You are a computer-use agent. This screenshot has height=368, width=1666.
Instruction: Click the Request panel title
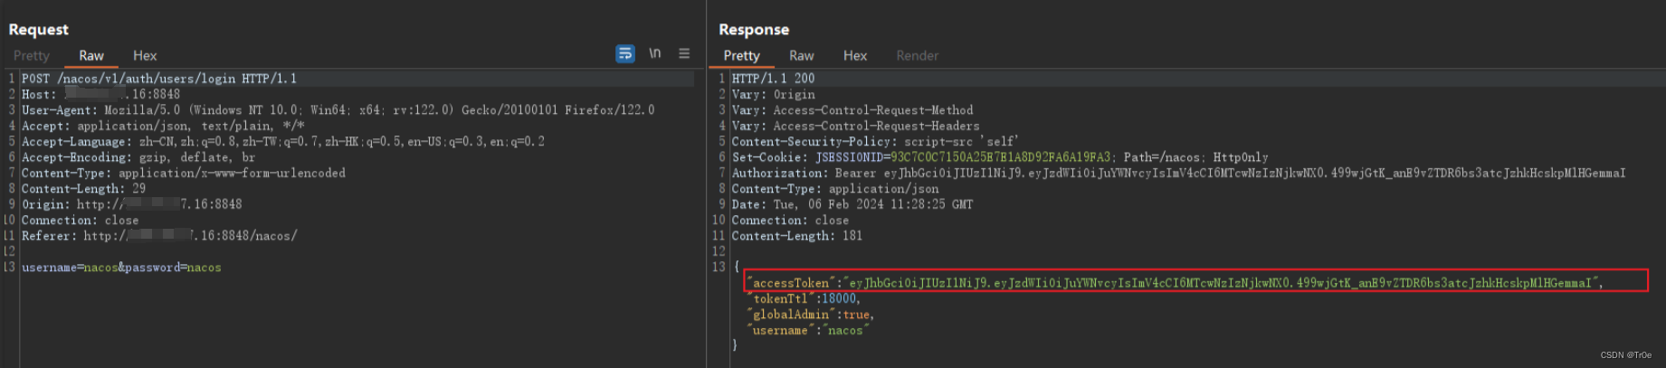click(x=38, y=30)
